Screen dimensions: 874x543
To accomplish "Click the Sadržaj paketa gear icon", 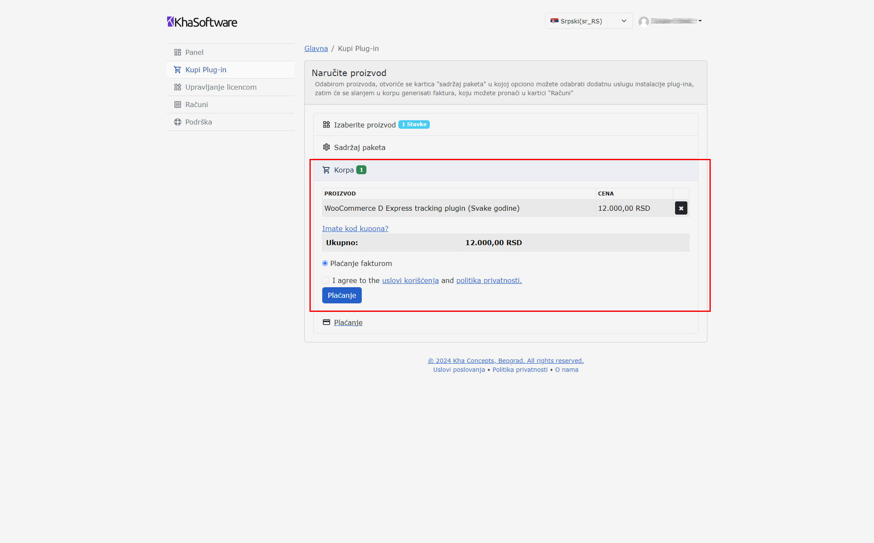I will pyautogui.click(x=326, y=147).
